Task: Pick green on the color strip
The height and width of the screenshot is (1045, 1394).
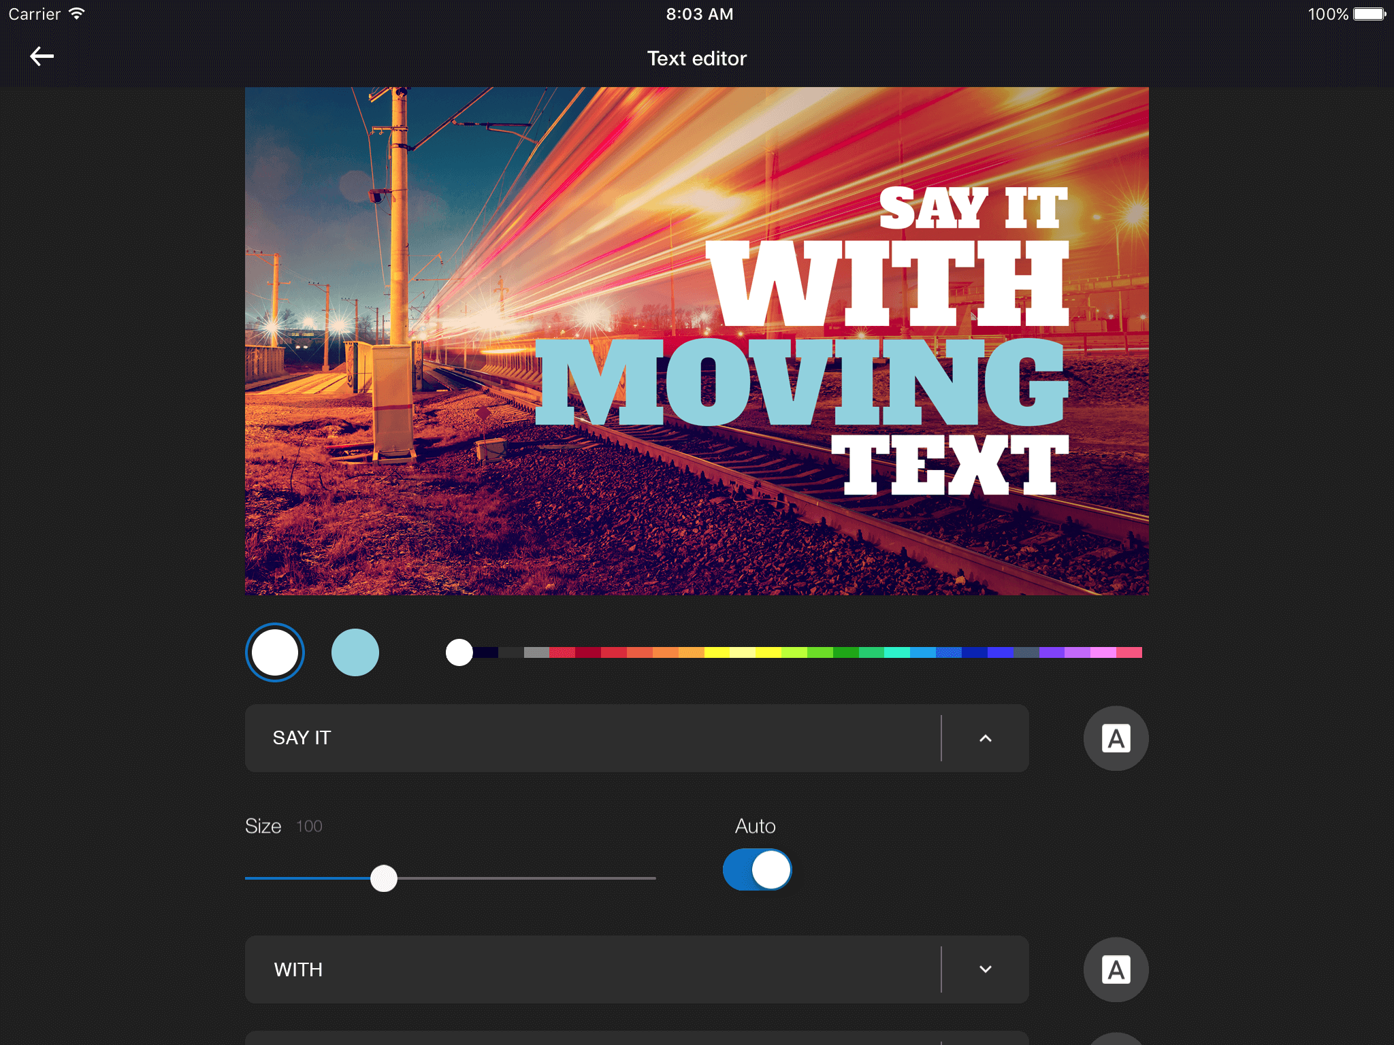Action: tap(845, 652)
